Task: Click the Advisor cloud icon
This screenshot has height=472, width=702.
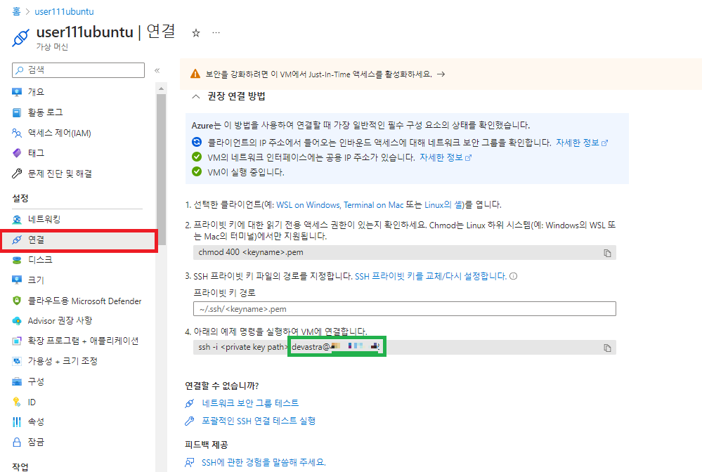Action: [17, 321]
